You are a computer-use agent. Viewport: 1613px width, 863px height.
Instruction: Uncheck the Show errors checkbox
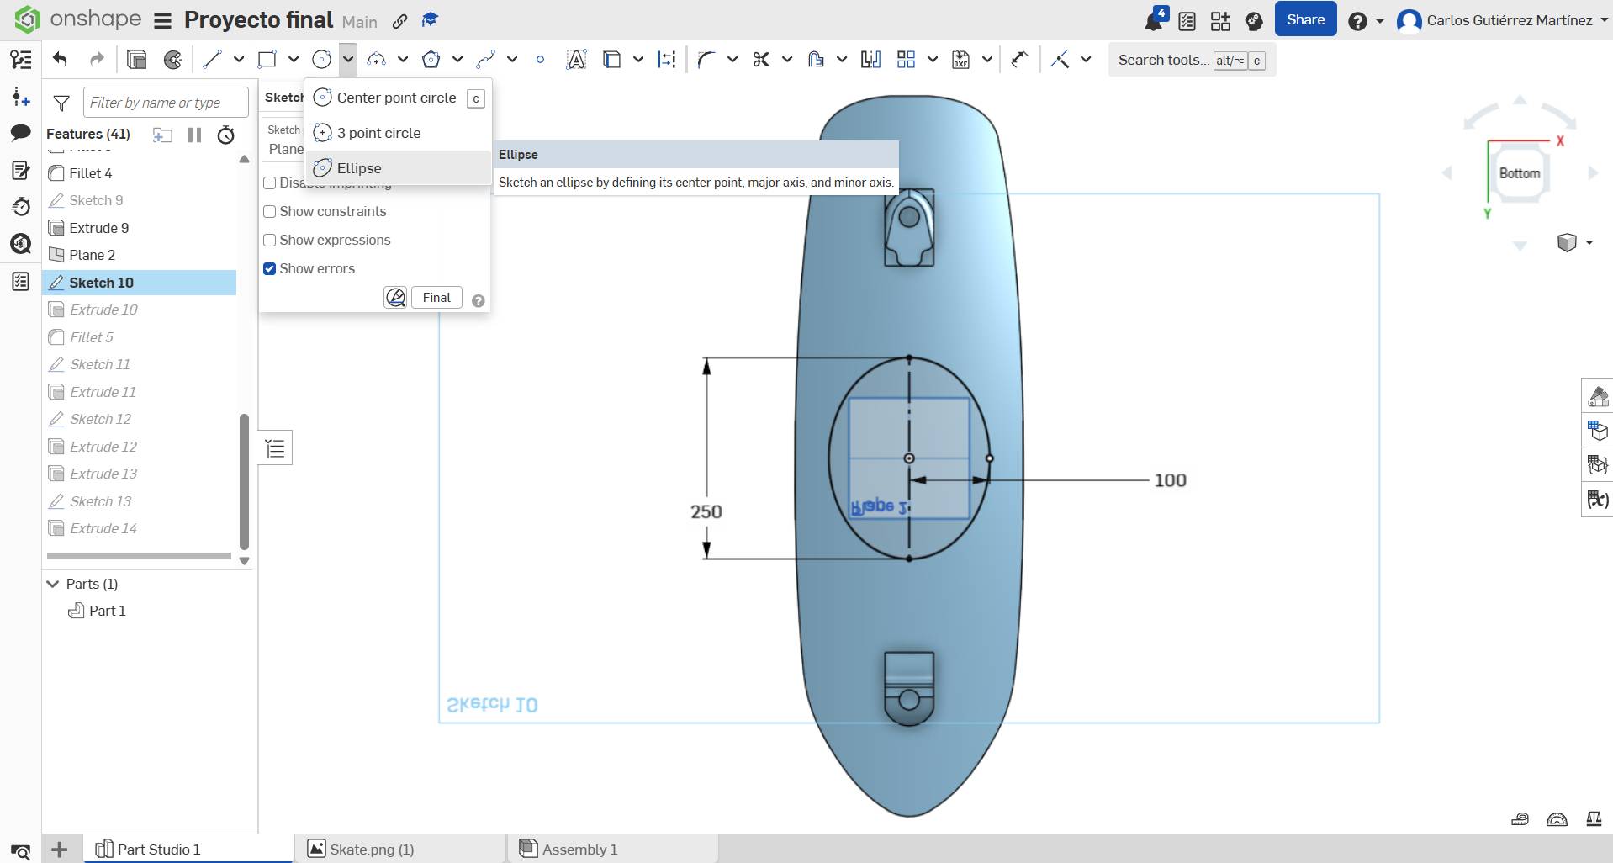coord(270,269)
